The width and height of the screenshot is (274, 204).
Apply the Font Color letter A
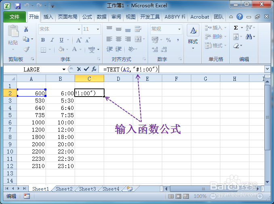(75, 49)
